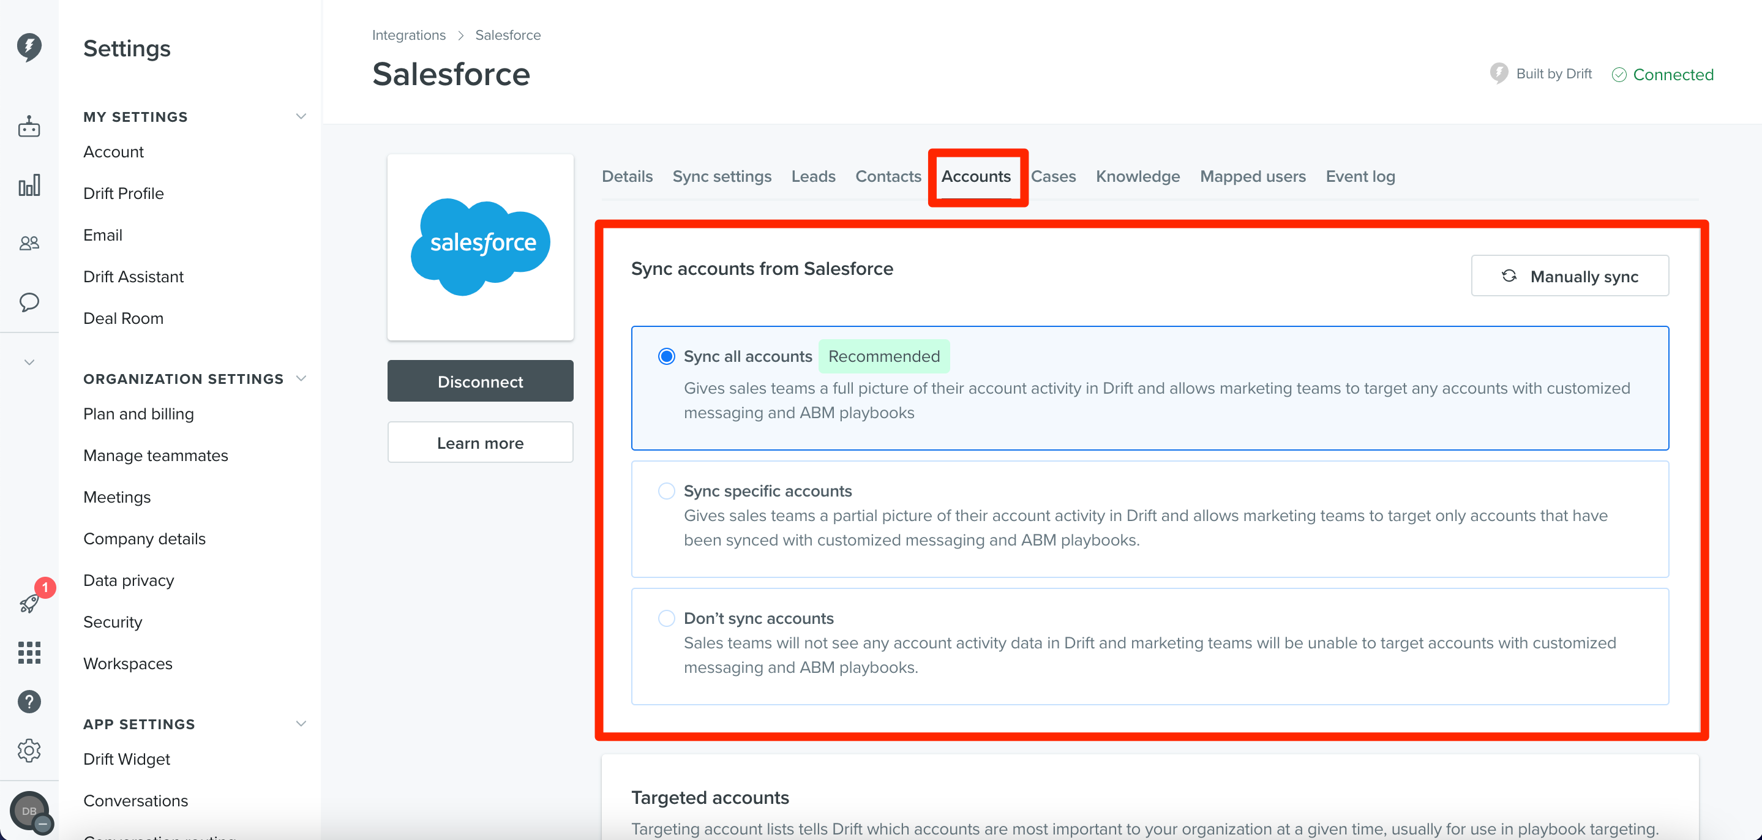Click the Disconnect button
The width and height of the screenshot is (1762, 840).
pyautogui.click(x=480, y=381)
